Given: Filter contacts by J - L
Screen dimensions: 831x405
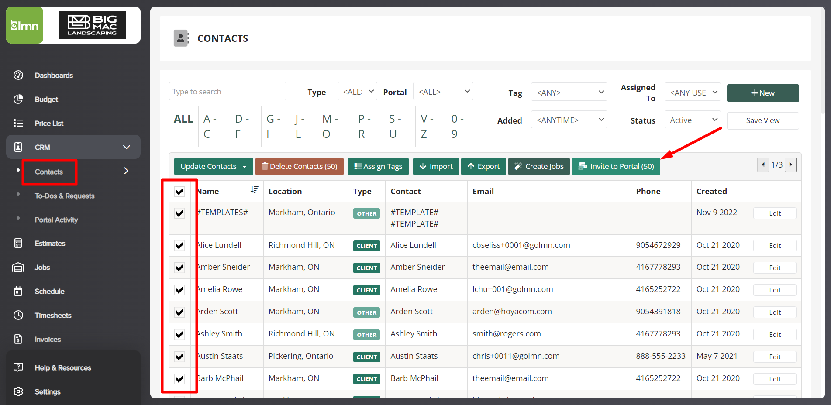Looking at the screenshot, I should click(300, 126).
